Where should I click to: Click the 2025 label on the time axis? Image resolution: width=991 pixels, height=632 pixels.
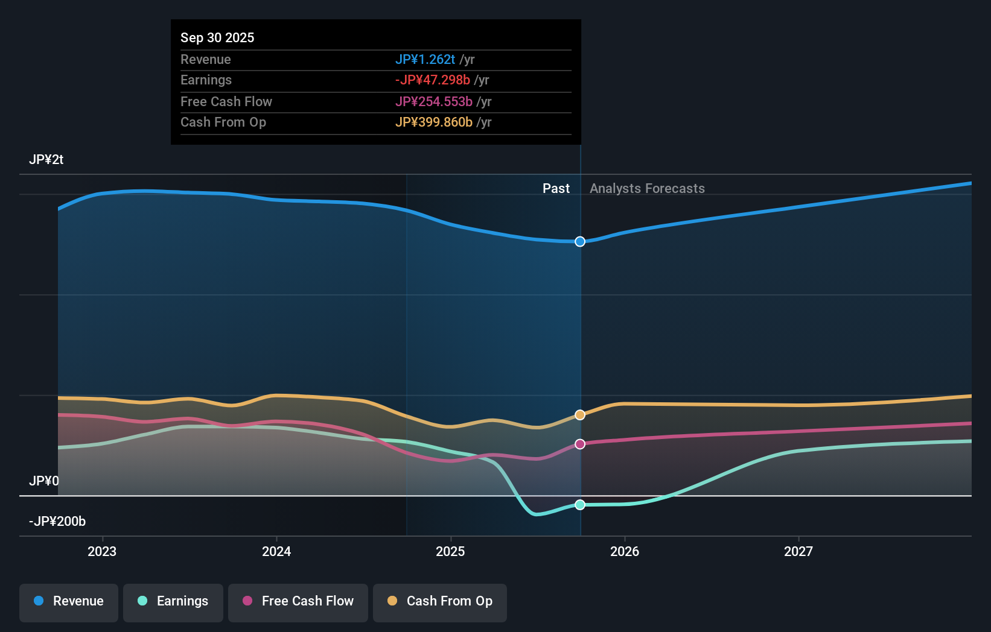(451, 551)
